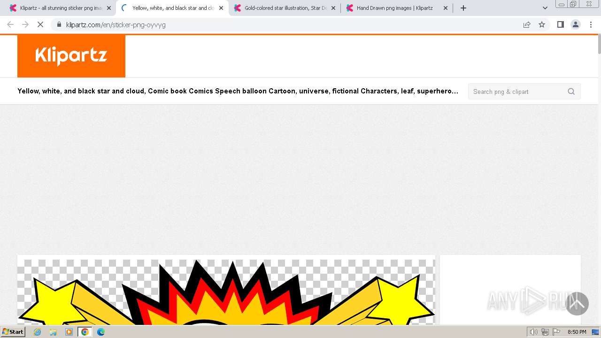Switch to Yellow, white, and black star tab
Viewport: 601px width, 338px height.
click(172, 8)
